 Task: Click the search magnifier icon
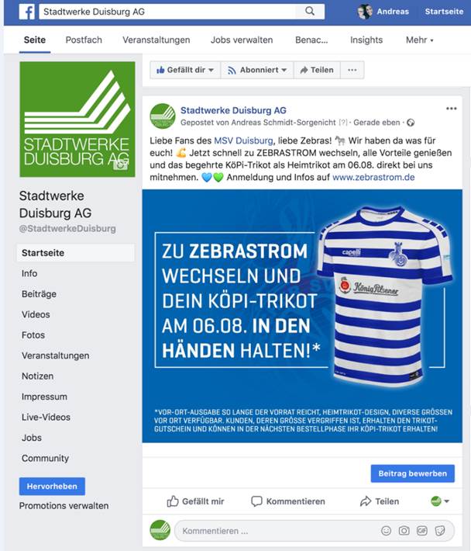310,11
